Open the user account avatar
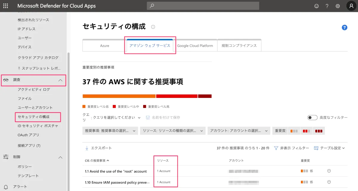Viewport: 358px width, 191px height. (351, 6)
